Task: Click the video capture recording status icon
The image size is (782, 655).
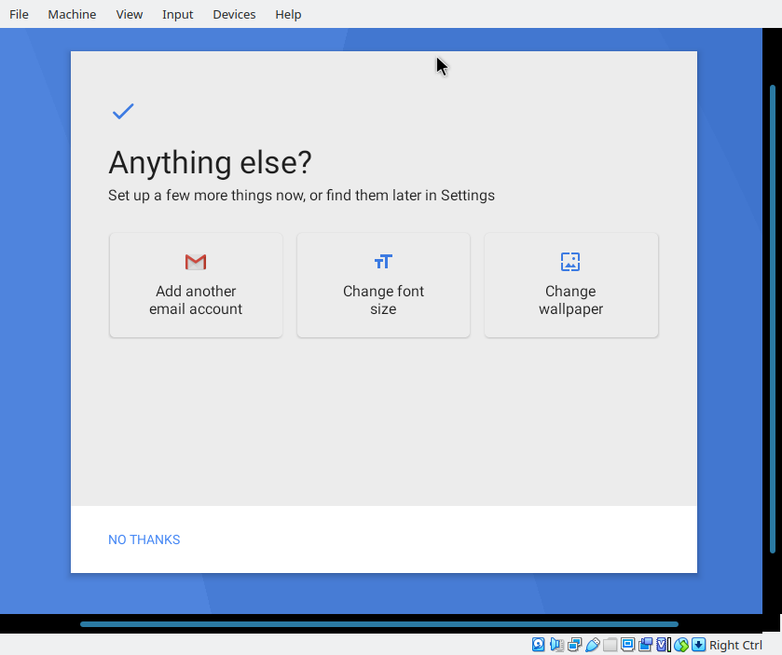Action: [x=645, y=645]
